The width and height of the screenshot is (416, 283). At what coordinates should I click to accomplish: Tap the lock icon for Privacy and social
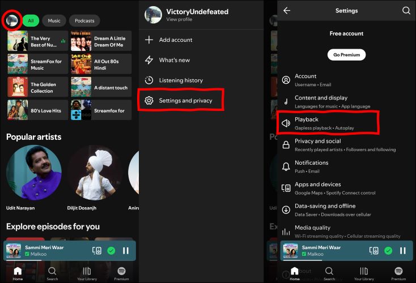(286, 145)
